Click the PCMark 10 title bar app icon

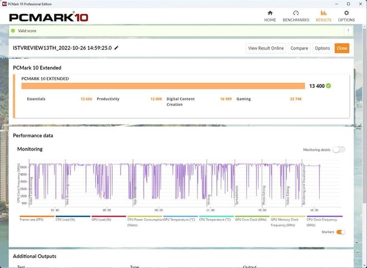click(4, 4)
